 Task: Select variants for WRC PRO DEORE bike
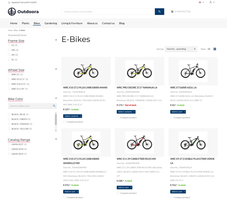(126, 112)
